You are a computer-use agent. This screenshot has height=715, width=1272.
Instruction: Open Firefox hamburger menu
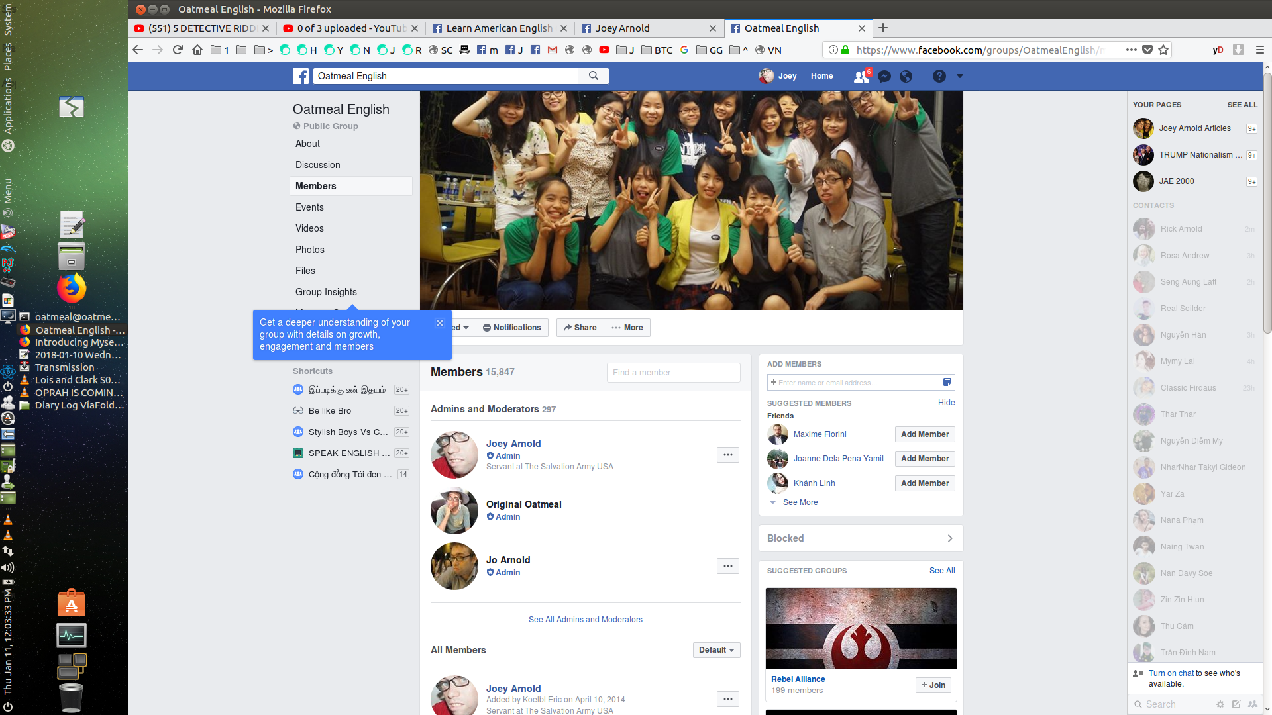pos(1260,50)
